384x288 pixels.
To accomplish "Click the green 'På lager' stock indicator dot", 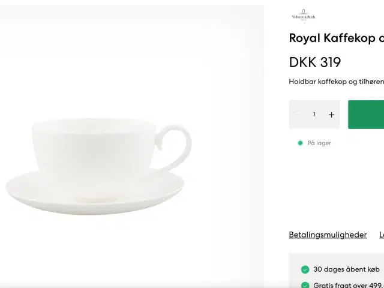I will (x=301, y=143).
